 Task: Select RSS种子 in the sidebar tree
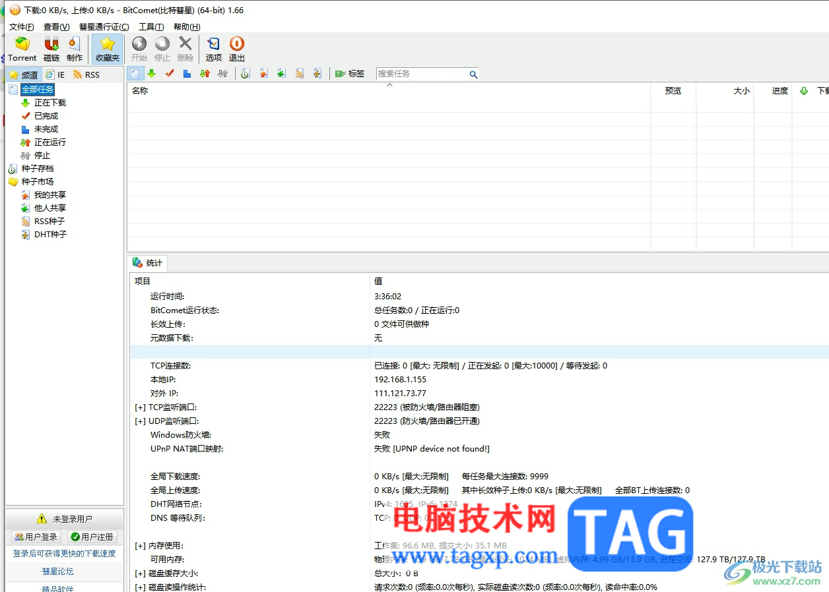pyautogui.click(x=50, y=222)
